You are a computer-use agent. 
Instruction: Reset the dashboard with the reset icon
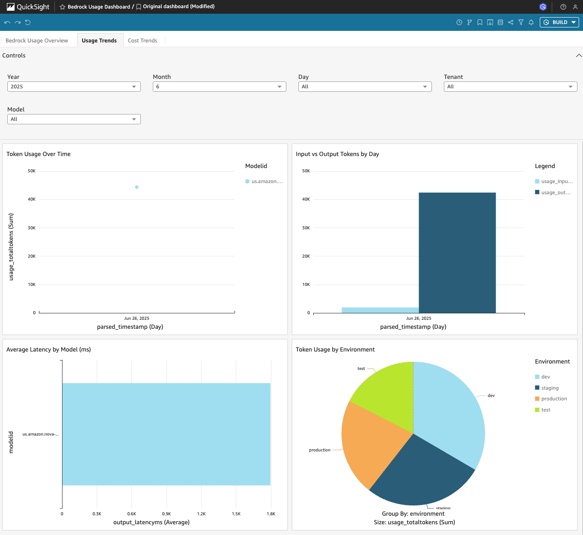click(28, 22)
